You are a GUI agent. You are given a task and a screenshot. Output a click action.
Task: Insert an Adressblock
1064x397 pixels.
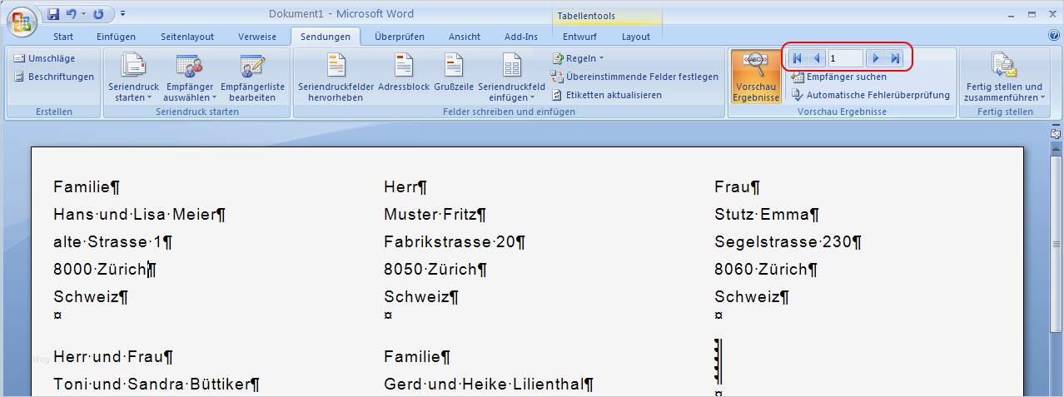coord(404,72)
